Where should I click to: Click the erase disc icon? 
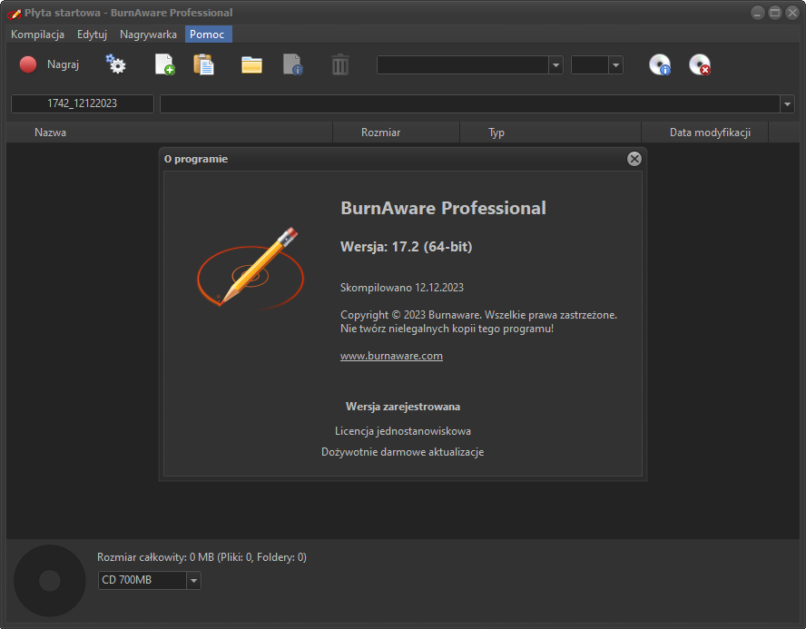pyautogui.click(x=700, y=64)
